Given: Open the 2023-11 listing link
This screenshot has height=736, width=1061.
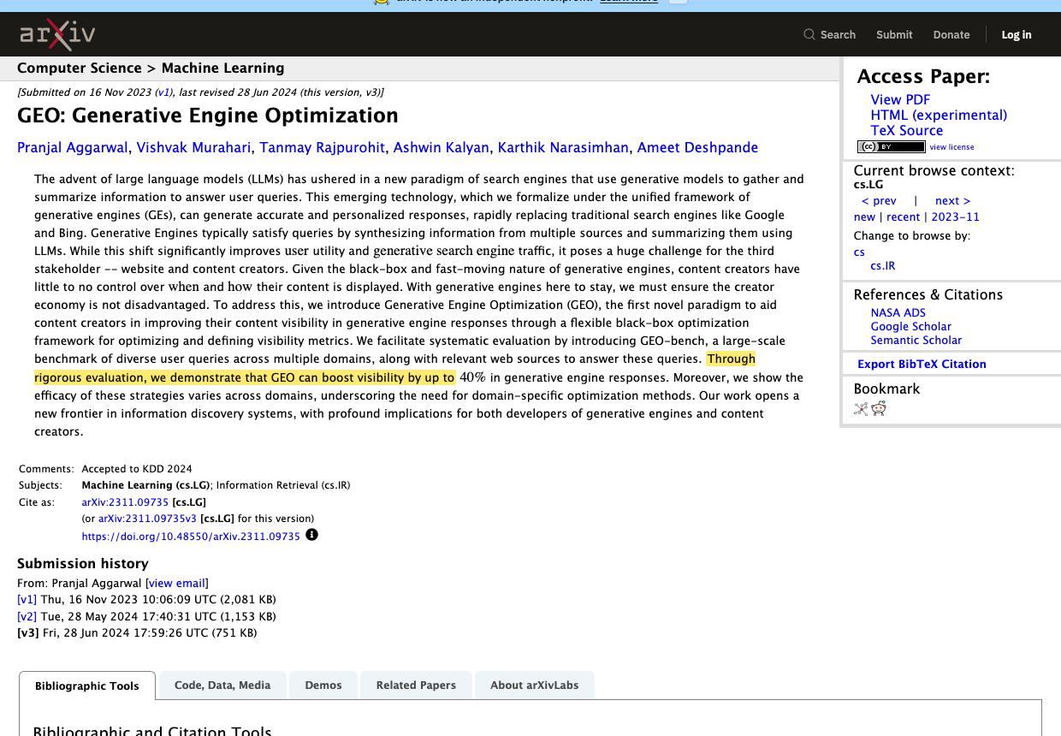Looking at the screenshot, I should (x=955, y=217).
